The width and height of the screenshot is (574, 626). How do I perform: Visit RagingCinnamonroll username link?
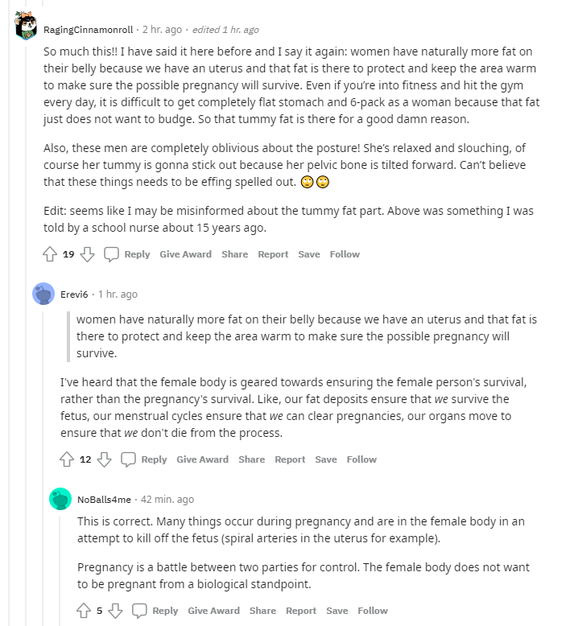pos(89,30)
